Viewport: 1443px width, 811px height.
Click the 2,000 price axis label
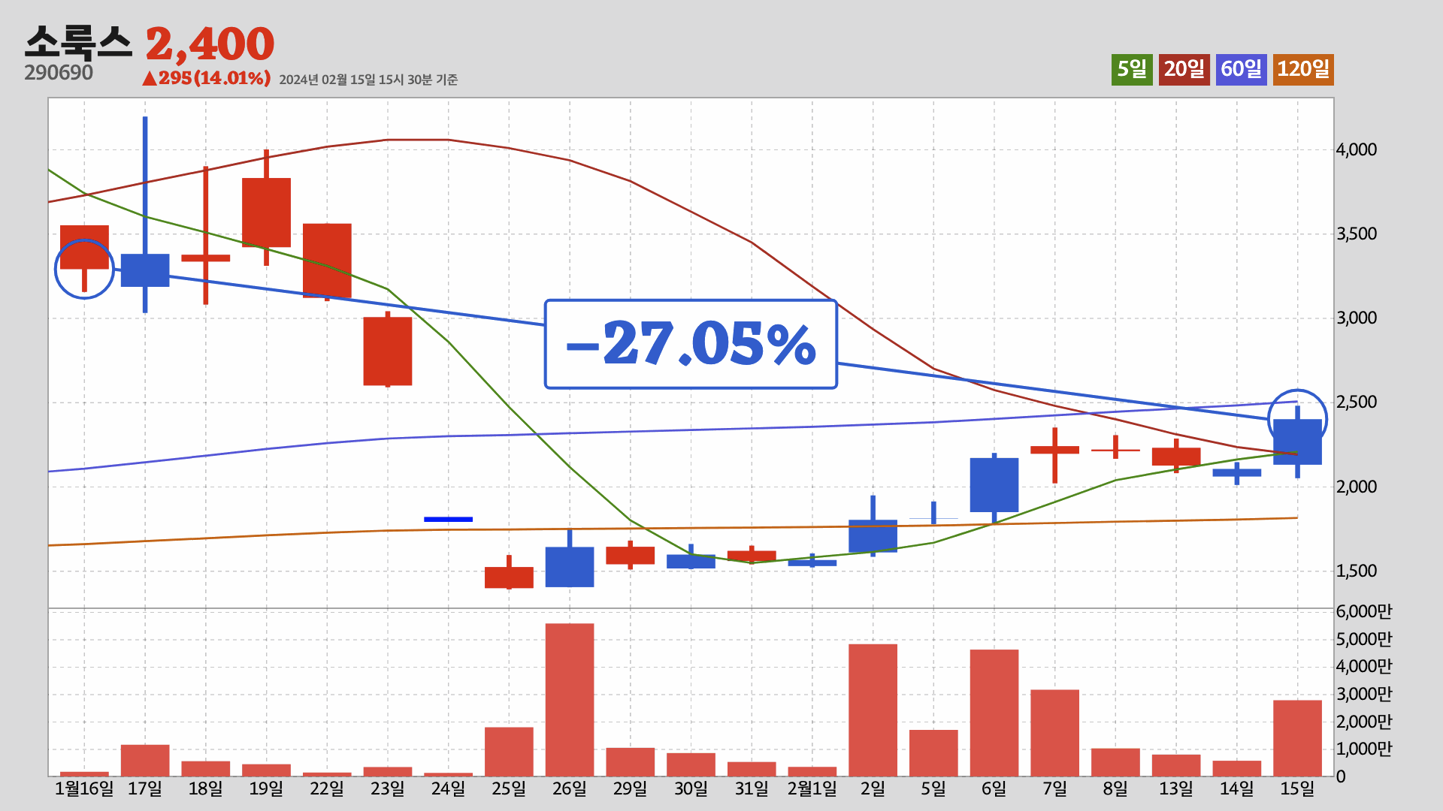tap(1357, 487)
